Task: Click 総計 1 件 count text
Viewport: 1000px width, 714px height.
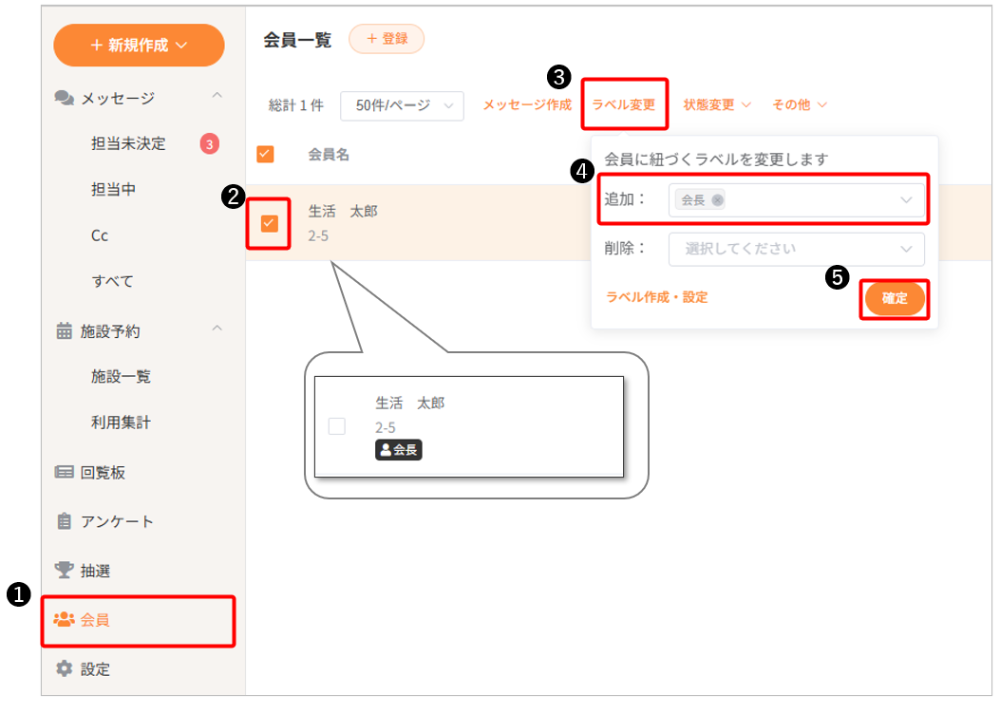Action: point(296,105)
